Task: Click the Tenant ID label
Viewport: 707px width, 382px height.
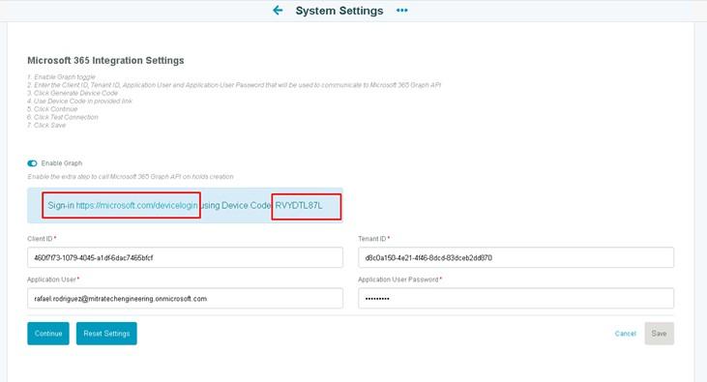Action: pyautogui.click(x=373, y=239)
